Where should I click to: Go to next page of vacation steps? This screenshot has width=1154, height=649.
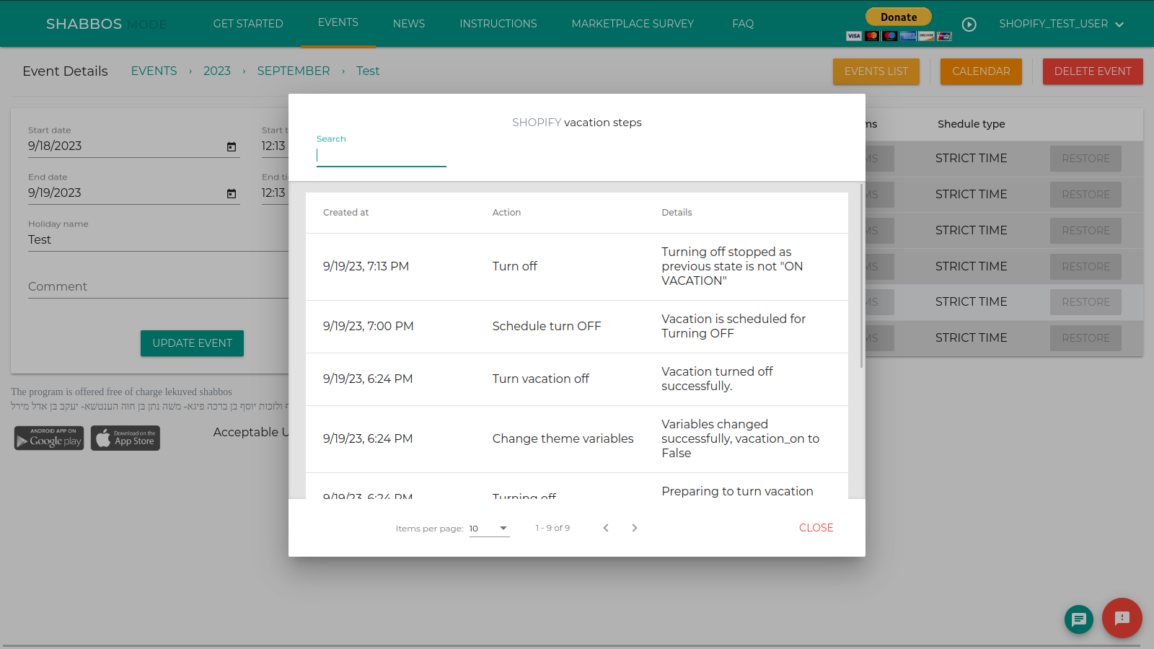(x=635, y=528)
